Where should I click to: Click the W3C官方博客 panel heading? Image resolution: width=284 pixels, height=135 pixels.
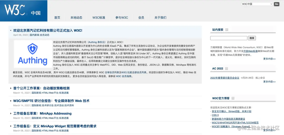point(221,98)
